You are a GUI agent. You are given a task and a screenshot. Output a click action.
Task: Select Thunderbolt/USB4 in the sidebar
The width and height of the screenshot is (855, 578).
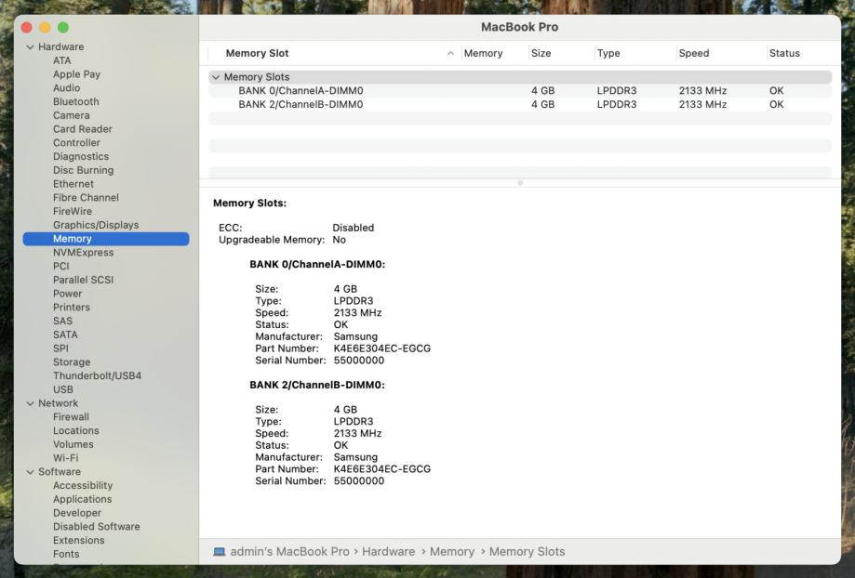pyautogui.click(x=97, y=376)
